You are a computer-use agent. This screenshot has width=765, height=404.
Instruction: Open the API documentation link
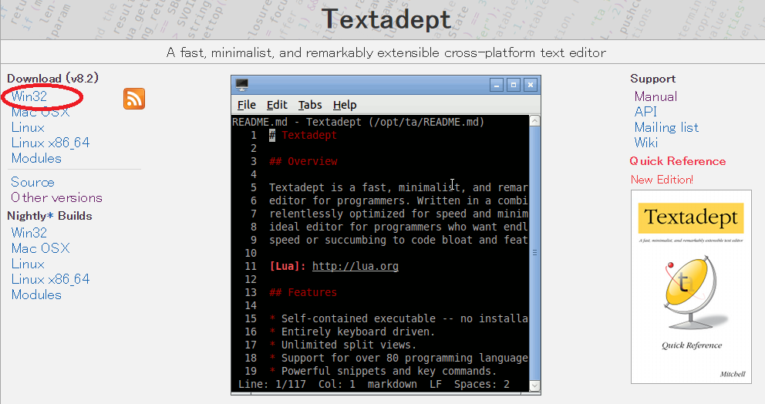(x=645, y=112)
